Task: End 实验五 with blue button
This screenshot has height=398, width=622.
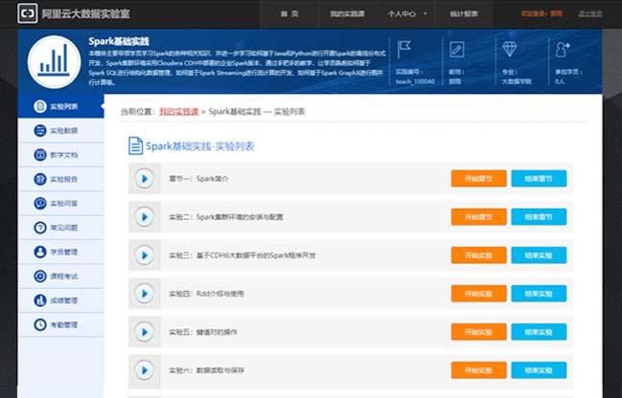Action: [x=539, y=332]
